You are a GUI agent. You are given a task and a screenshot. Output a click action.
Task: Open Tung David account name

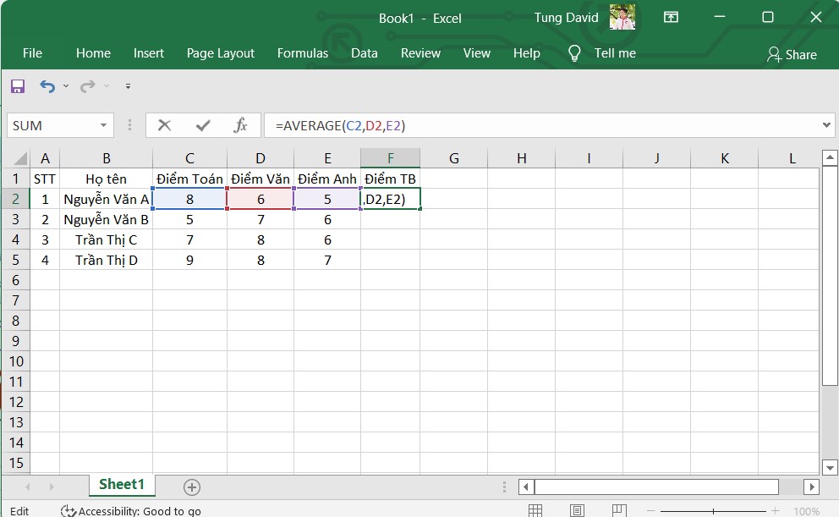(x=566, y=18)
